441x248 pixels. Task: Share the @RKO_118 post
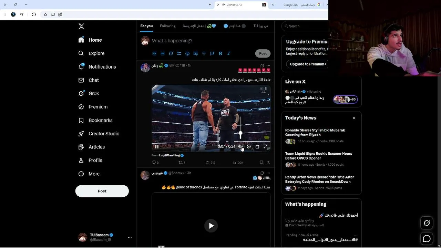(x=268, y=163)
